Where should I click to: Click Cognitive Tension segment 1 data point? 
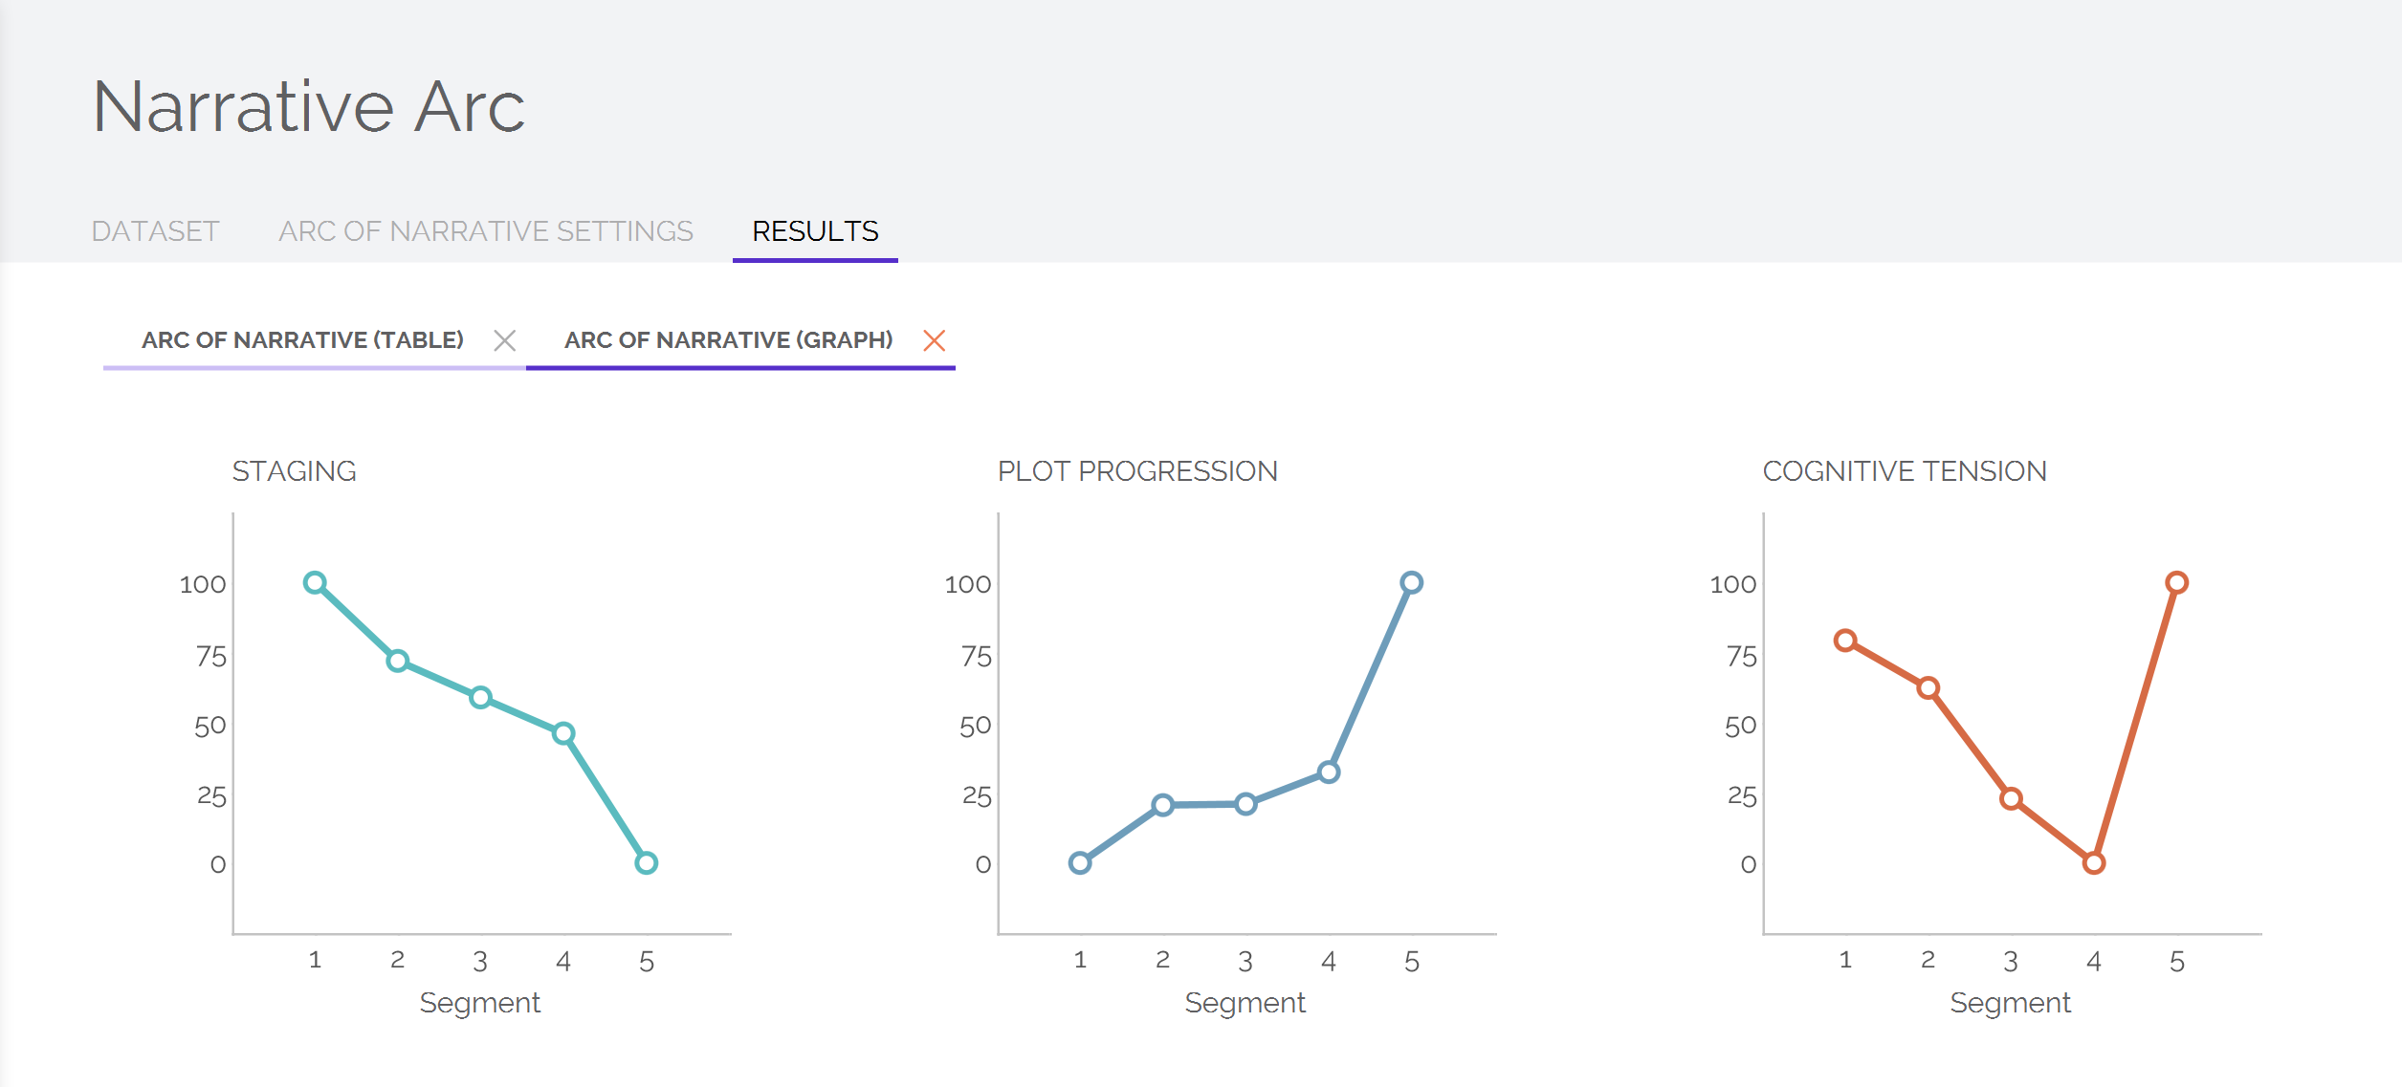pyautogui.click(x=1845, y=641)
